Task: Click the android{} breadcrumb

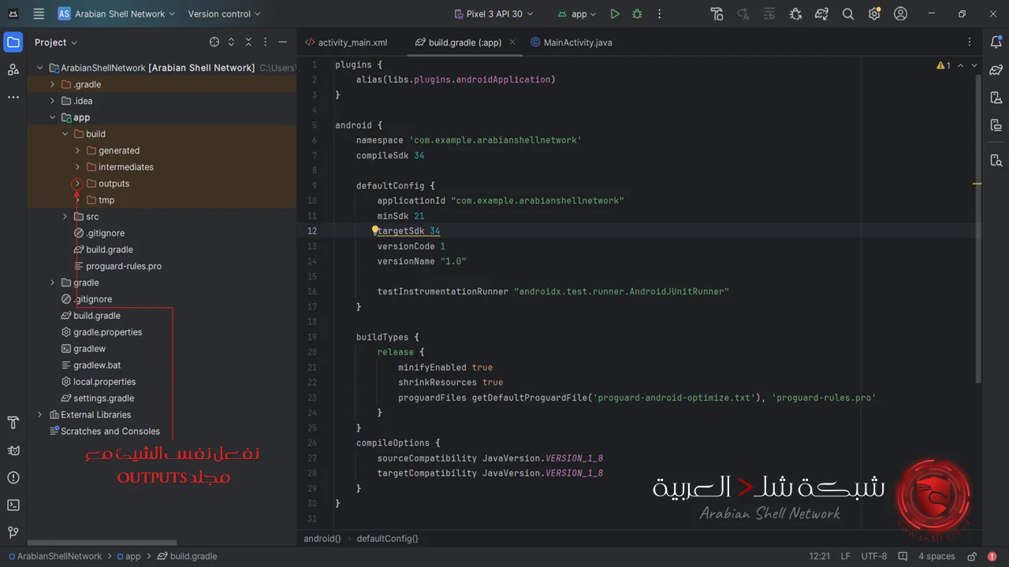Action: pos(322,539)
